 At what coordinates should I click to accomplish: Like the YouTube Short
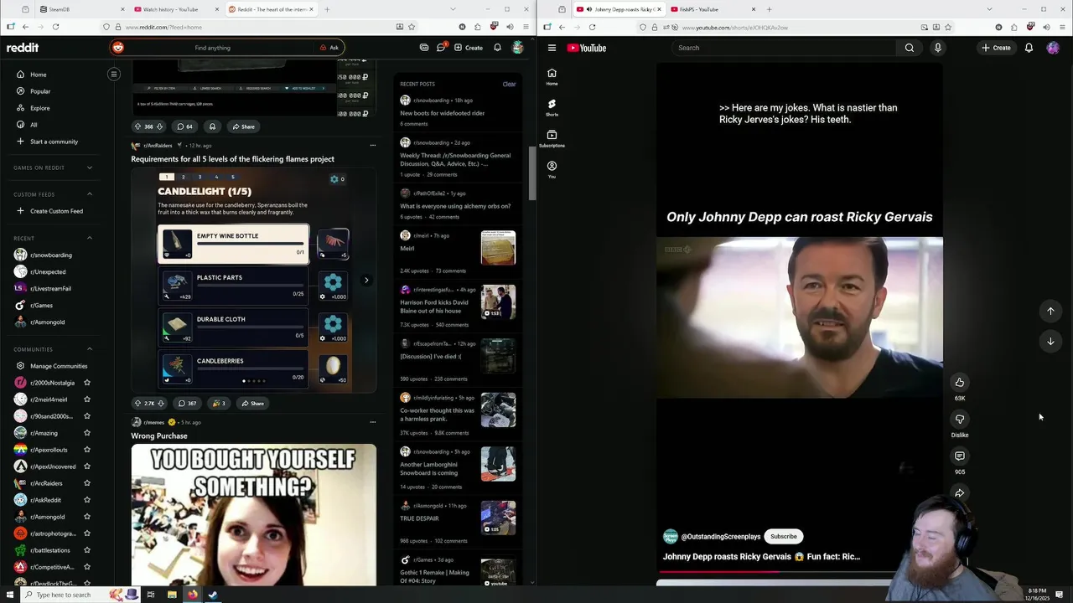pyautogui.click(x=960, y=383)
